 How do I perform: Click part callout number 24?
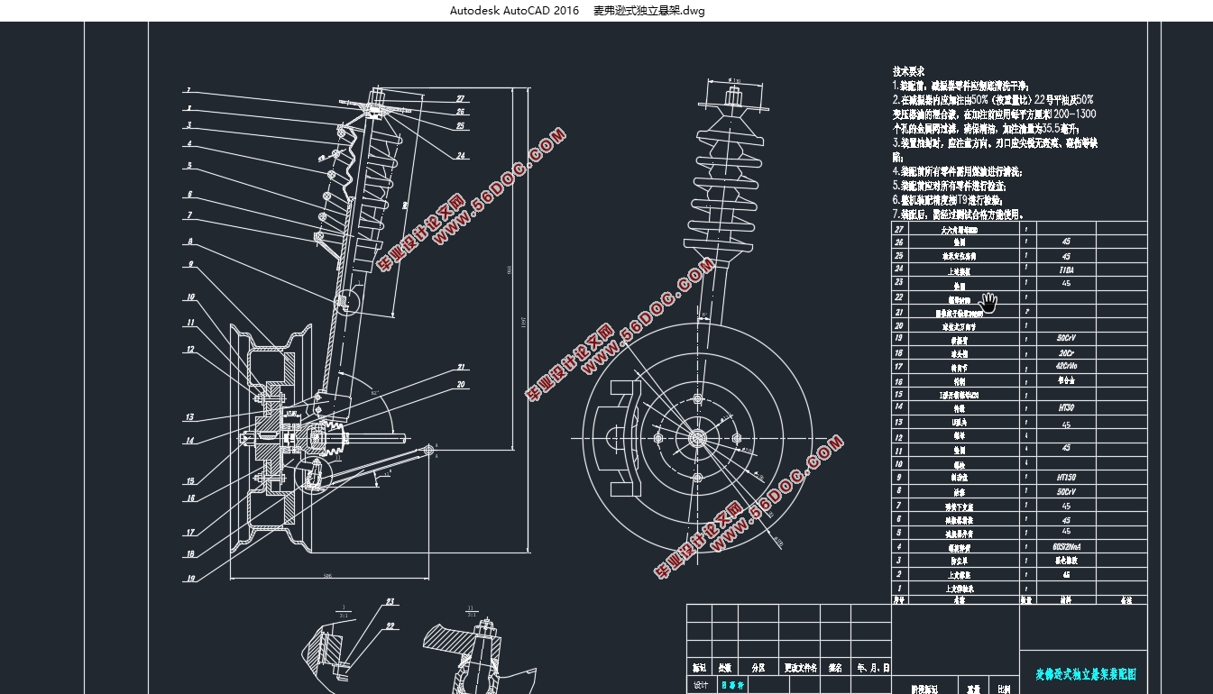(x=461, y=156)
